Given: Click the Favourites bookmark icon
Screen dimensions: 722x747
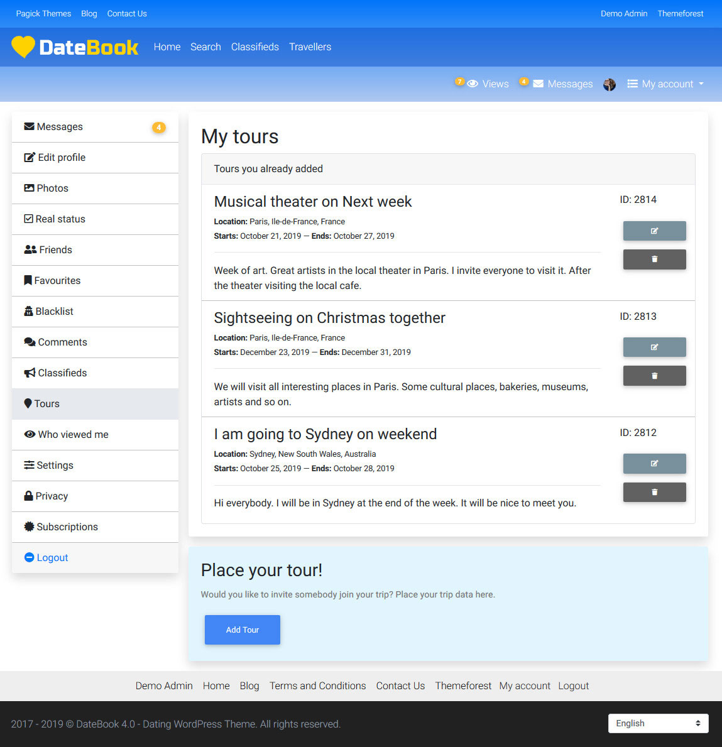Looking at the screenshot, I should [28, 280].
